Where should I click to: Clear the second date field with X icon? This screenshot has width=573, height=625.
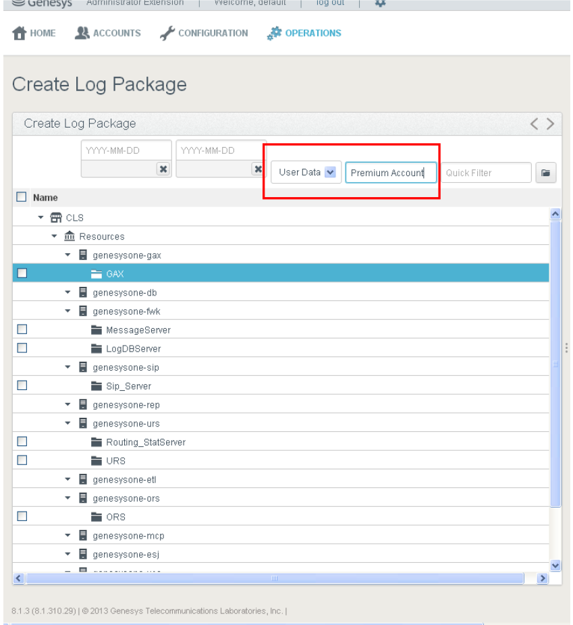(257, 169)
